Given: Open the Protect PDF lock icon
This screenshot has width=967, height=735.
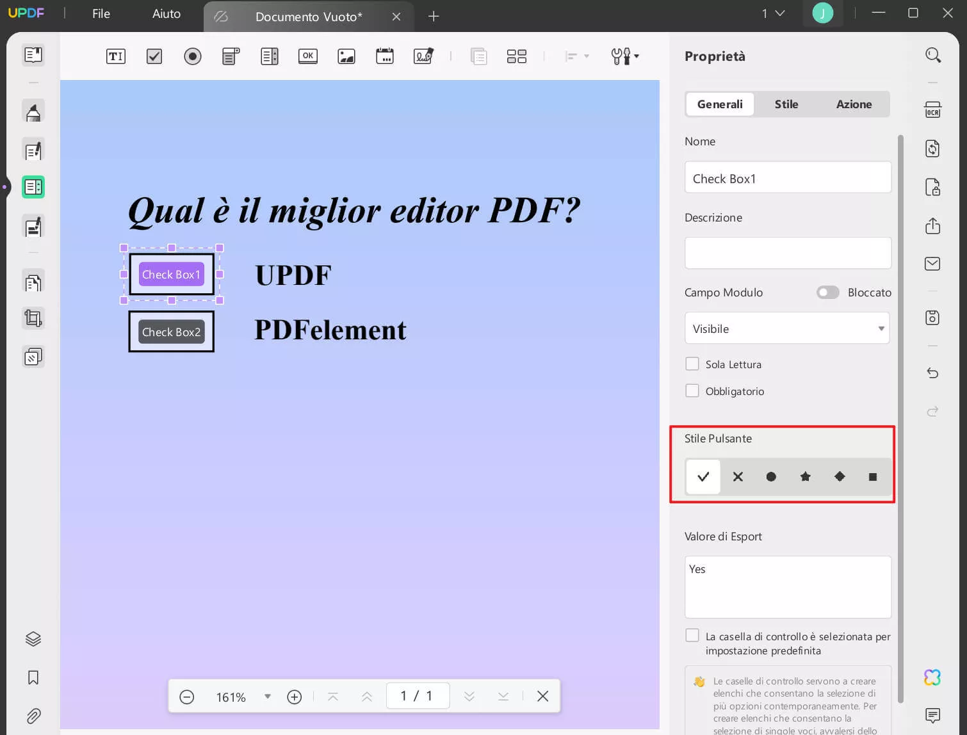Looking at the screenshot, I should (x=933, y=187).
